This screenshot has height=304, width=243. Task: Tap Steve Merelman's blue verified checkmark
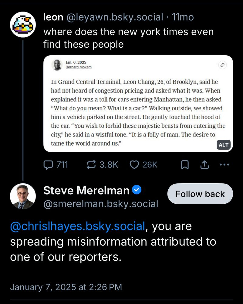coord(137,191)
